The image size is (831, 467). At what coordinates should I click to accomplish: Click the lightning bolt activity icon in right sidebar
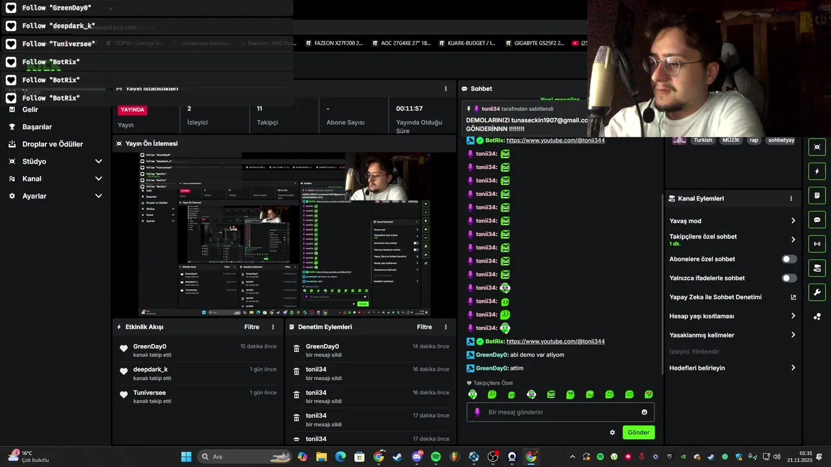pyautogui.click(x=817, y=171)
